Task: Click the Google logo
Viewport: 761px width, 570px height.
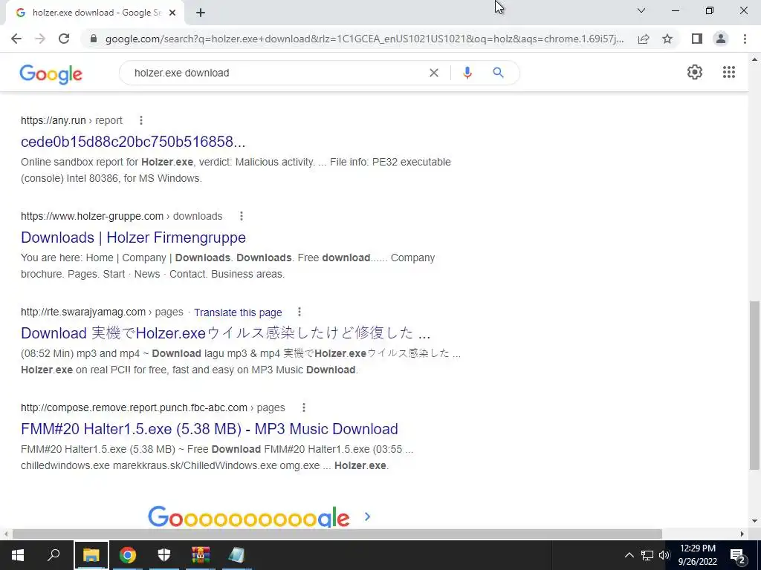Action: pos(51,73)
